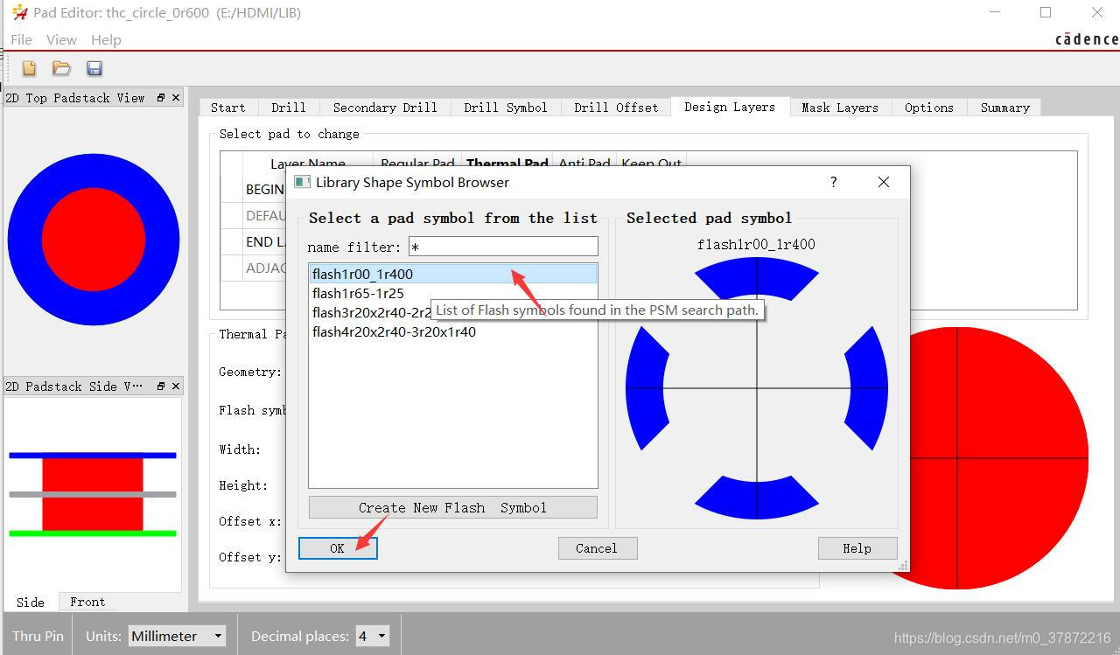The width and height of the screenshot is (1120, 655).
Task: Open the Help menu
Action: 106,39
